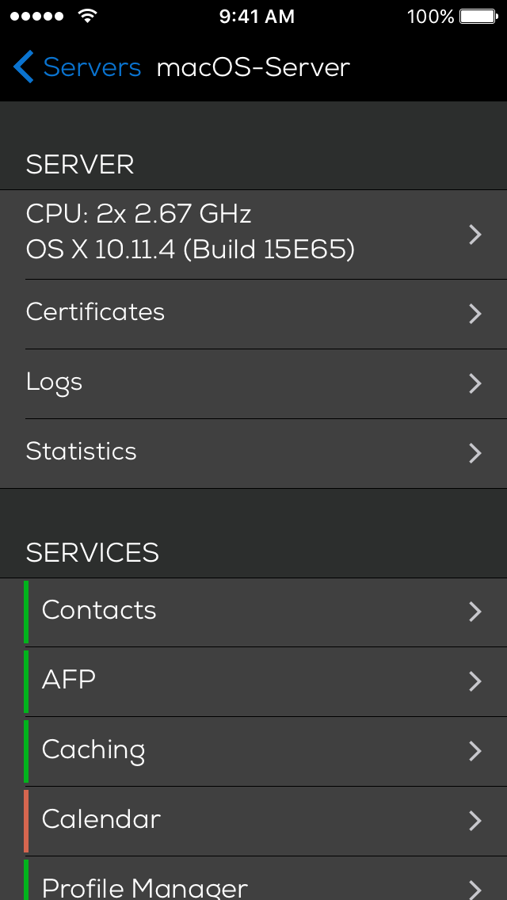Screen dimensions: 507x900
Task: Open the Certificates row
Action: pyautogui.click(x=96, y=312)
